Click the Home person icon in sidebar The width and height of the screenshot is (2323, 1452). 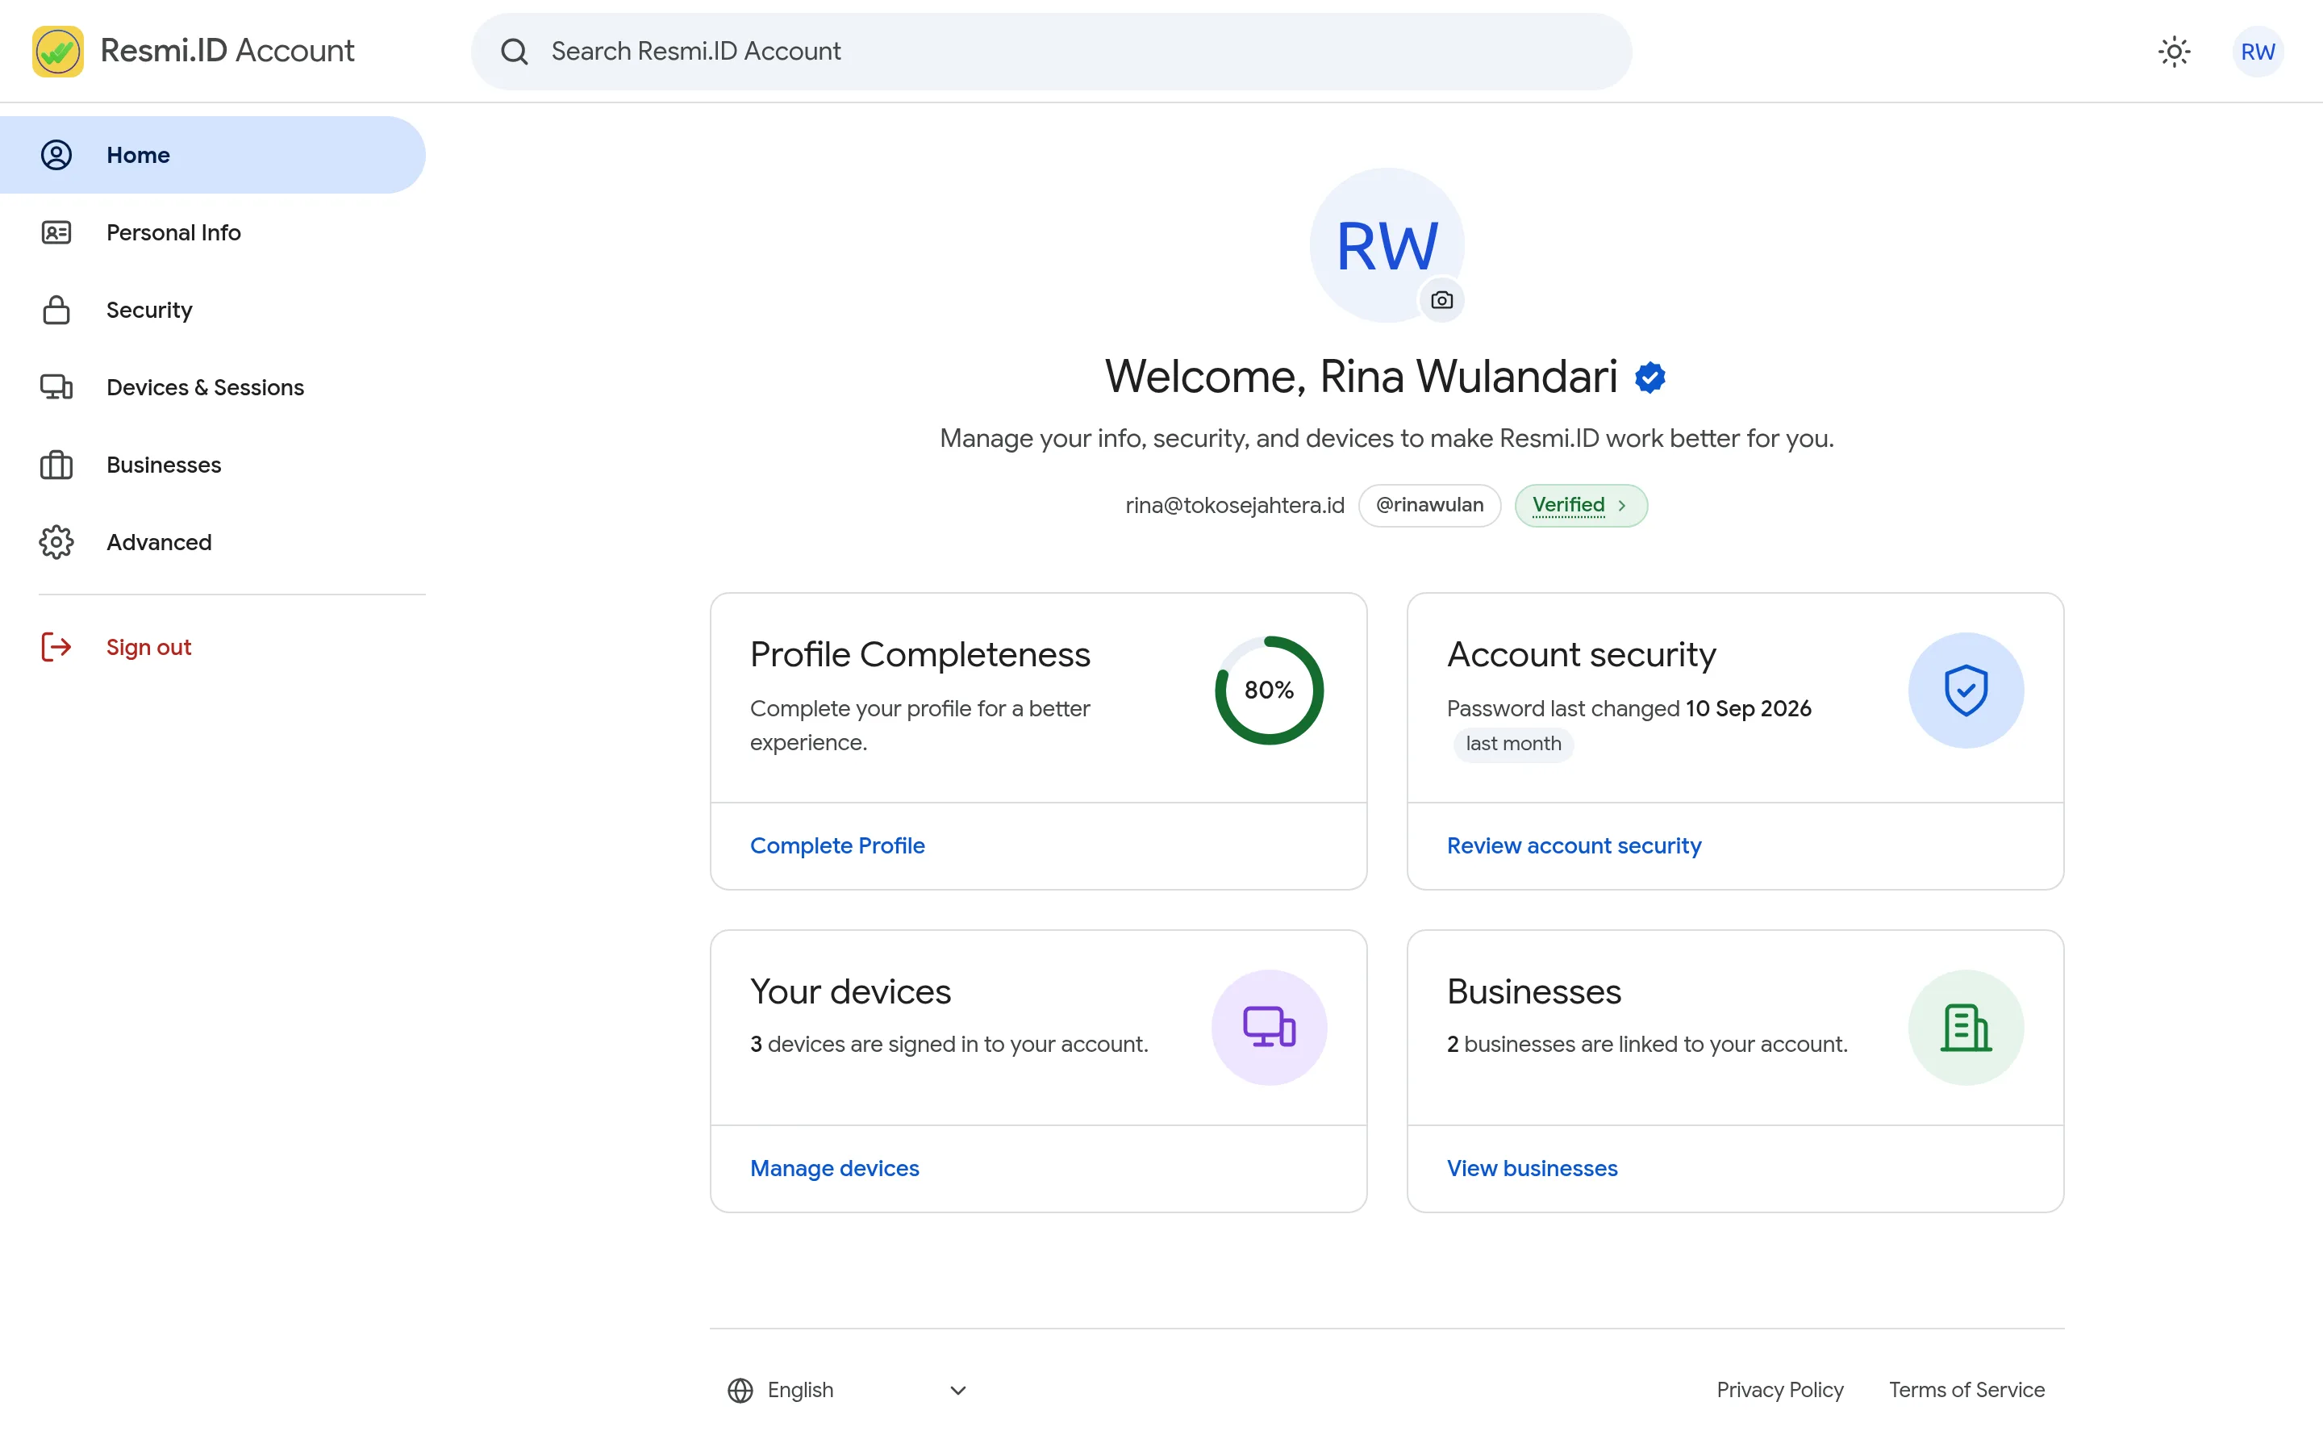click(x=56, y=155)
